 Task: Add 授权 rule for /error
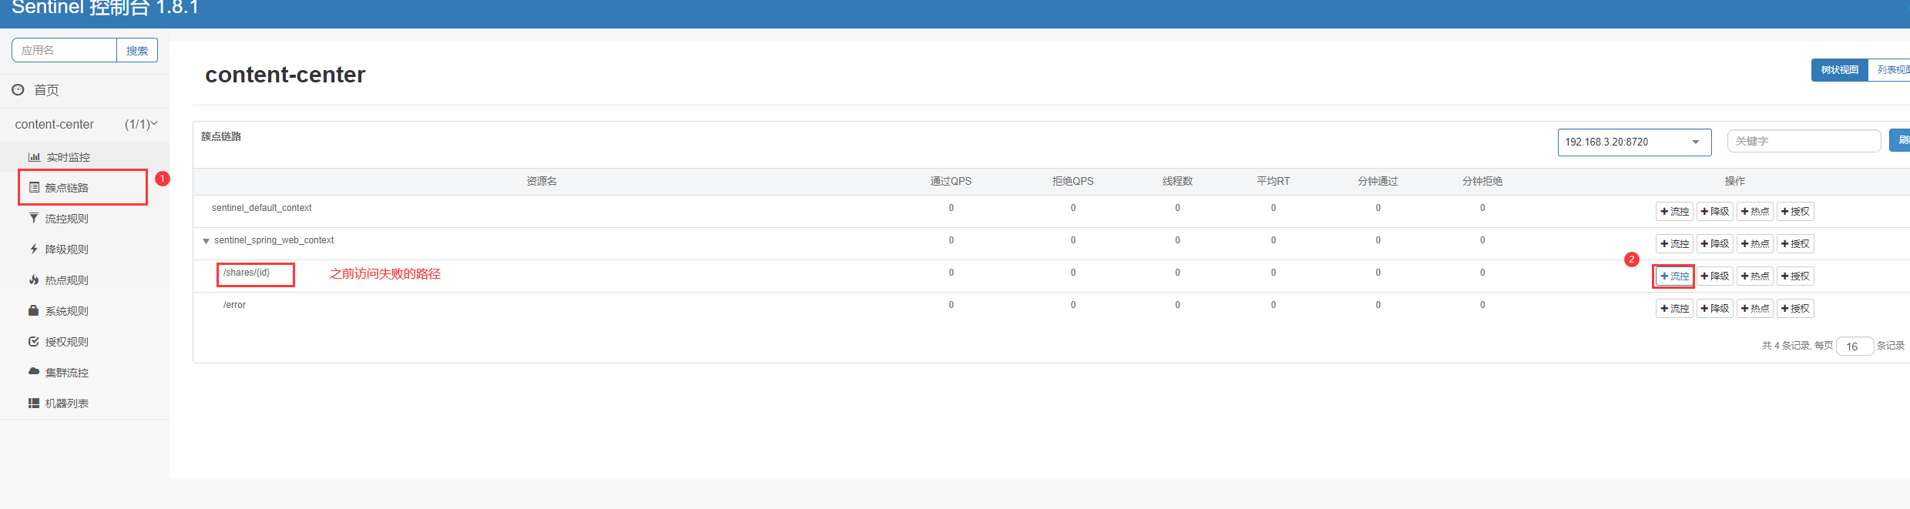(1795, 308)
